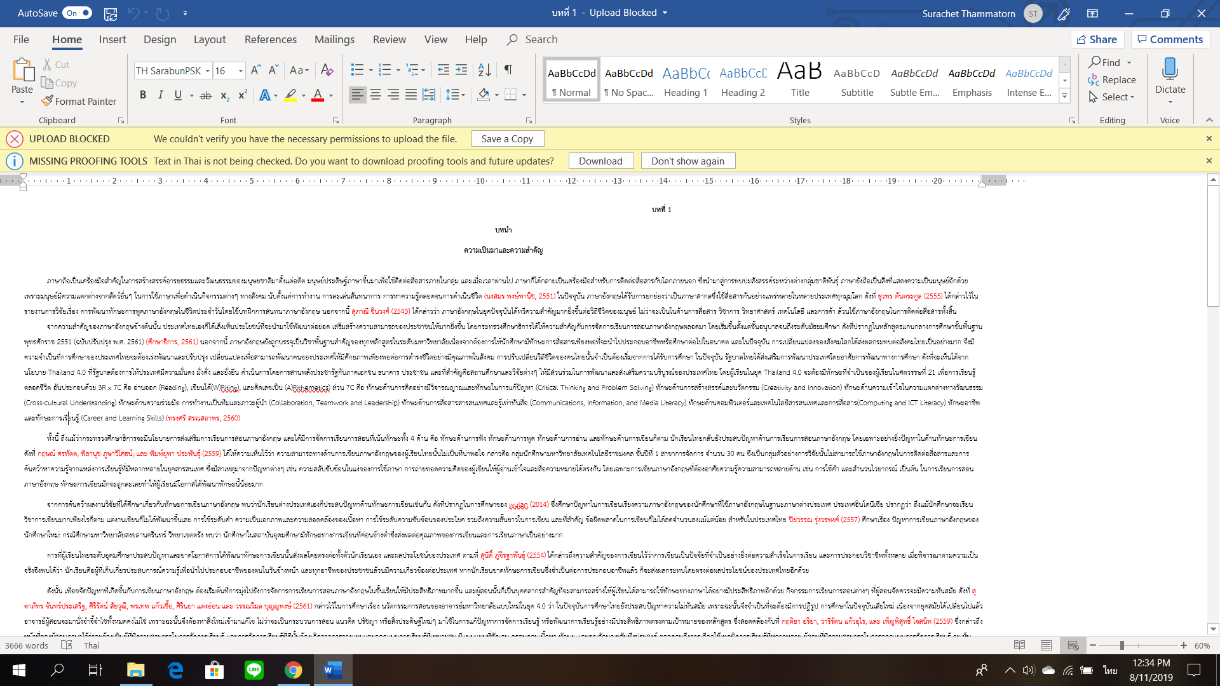Toggle bold formatting
This screenshot has height=686, width=1220.
pos(143,95)
